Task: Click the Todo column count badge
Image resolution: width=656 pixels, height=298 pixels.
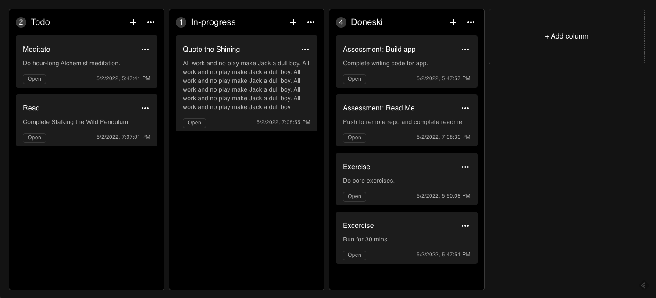Action: (x=21, y=22)
